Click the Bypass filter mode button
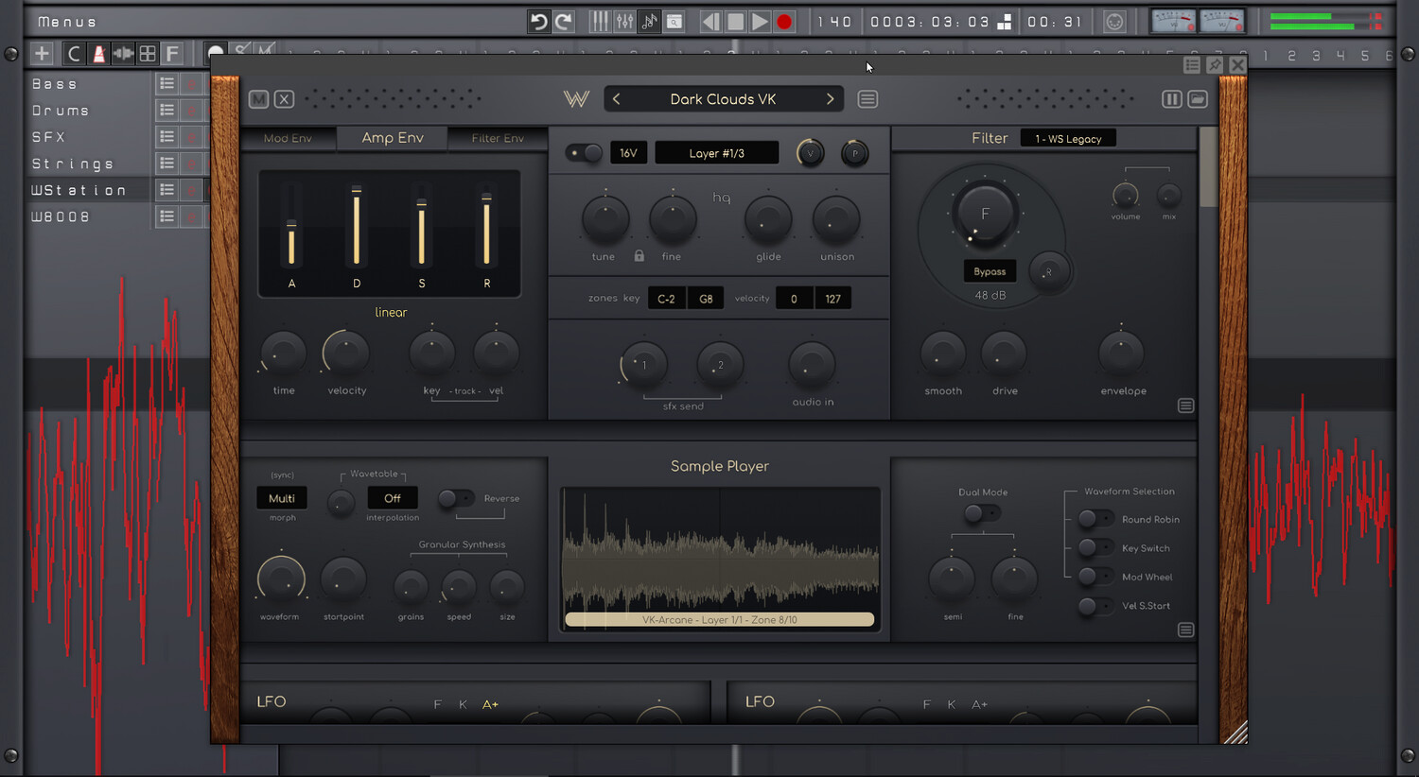1419x777 pixels. 990,271
